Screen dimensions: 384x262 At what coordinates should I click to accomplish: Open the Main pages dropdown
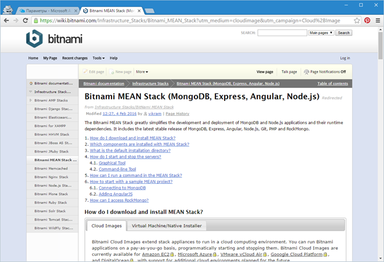click(x=321, y=33)
